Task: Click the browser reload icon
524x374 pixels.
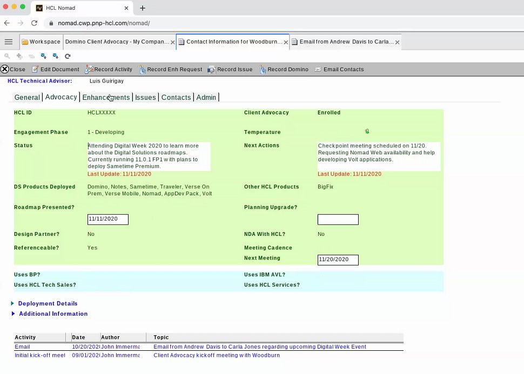Action: (x=34, y=23)
